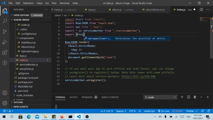Viewport: 213px width, 120px height.
Task: Open Firefox from taskbar
Action: point(62,117)
